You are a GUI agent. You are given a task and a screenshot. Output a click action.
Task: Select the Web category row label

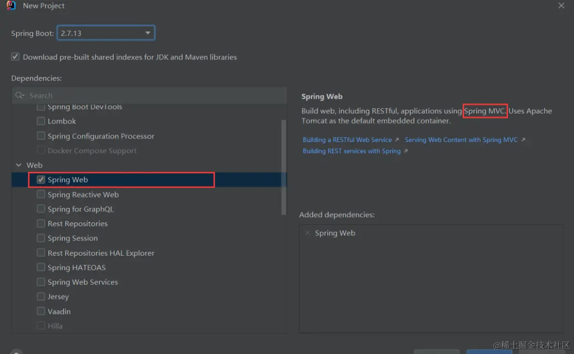pyautogui.click(x=34, y=165)
